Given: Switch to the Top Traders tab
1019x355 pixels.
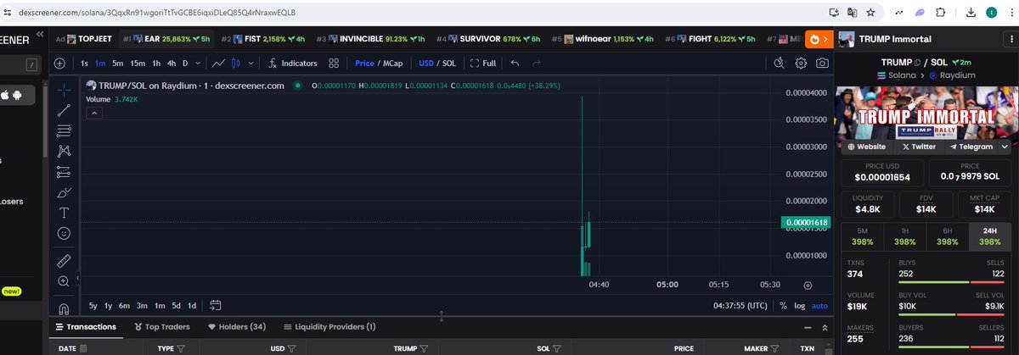Looking at the screenshot, I should pos(160,327).
